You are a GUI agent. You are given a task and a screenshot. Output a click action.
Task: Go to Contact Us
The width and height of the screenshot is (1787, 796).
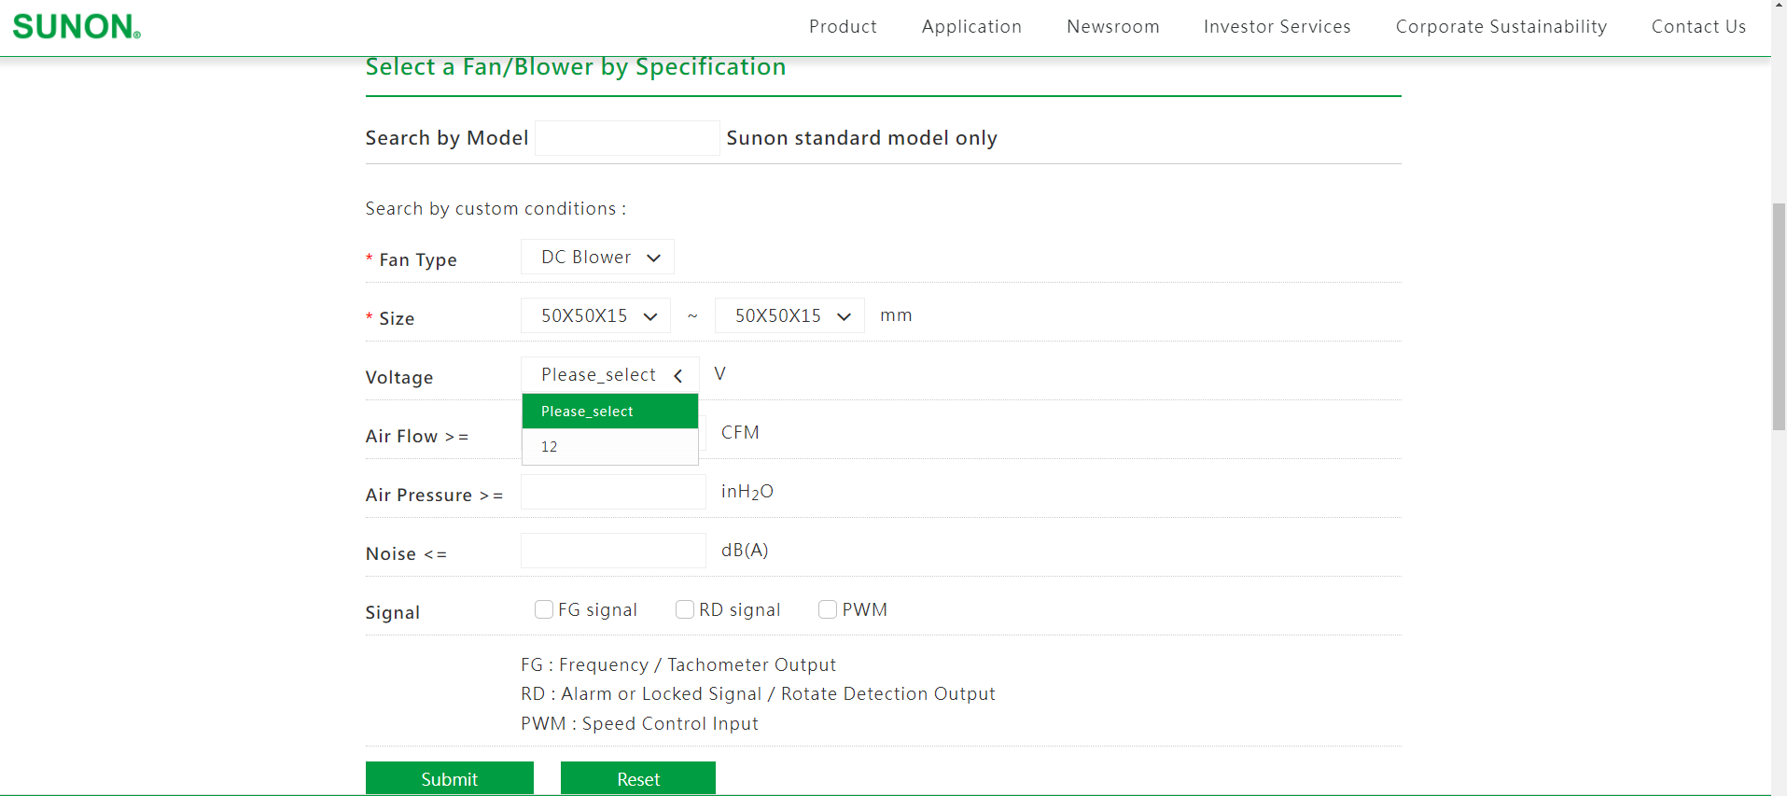click(x=1698, y=26)
